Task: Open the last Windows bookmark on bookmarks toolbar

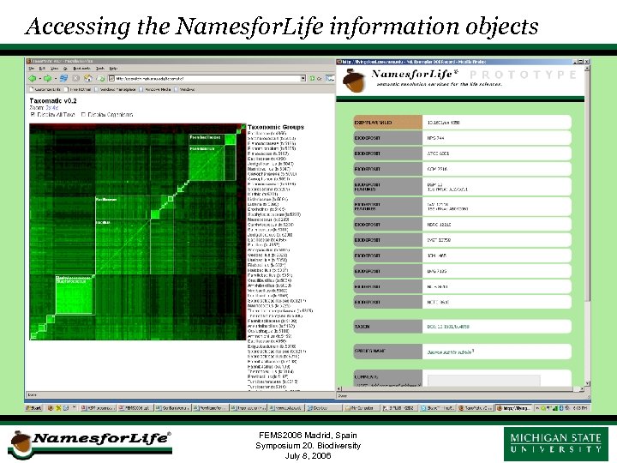Action: click(185, 89)
